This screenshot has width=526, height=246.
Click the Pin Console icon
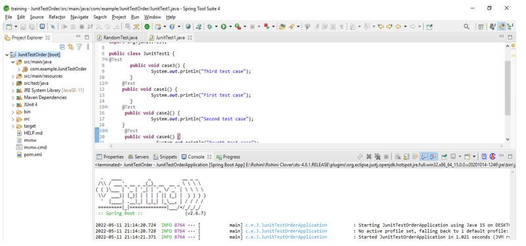444,157
